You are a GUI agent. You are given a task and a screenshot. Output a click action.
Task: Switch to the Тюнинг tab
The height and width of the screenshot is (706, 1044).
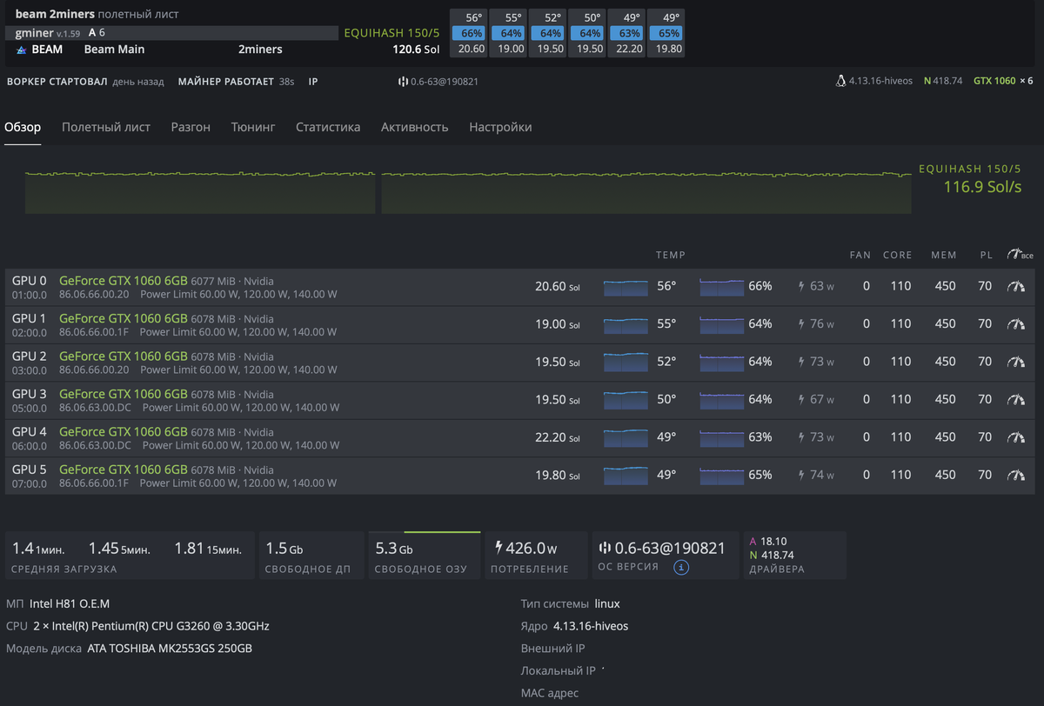(253, 127)
